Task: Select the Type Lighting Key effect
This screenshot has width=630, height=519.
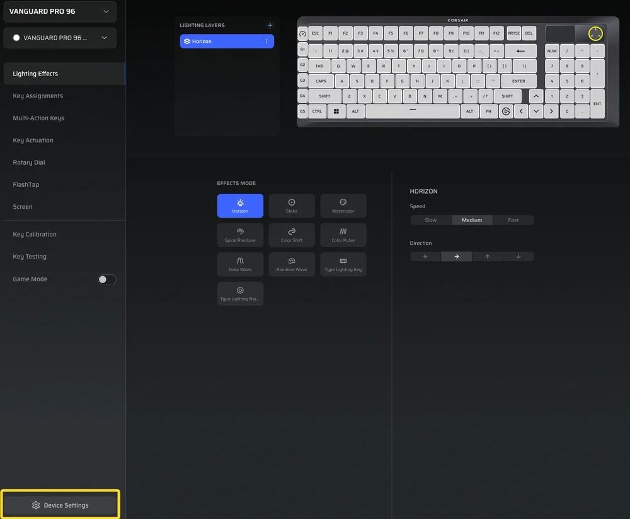Action: click(343, 264)
